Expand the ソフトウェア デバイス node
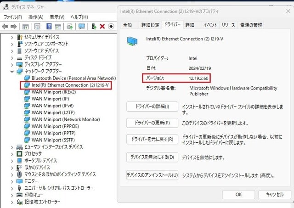 [12, 51]
